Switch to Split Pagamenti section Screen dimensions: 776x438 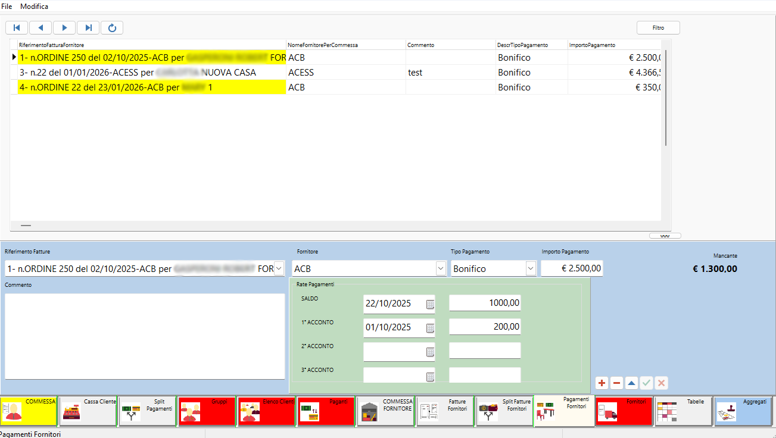tap(147, 411)
